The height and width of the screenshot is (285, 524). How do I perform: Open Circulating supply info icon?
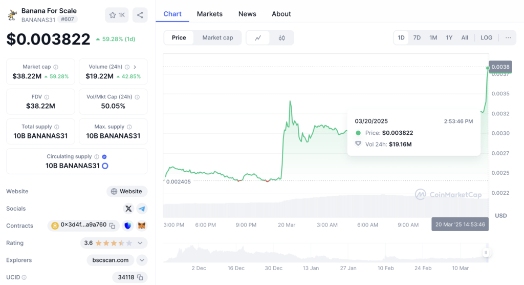[97, 157]
